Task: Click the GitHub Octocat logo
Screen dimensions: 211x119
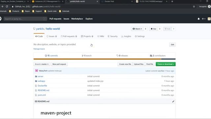Action: [x=1, y=19]
